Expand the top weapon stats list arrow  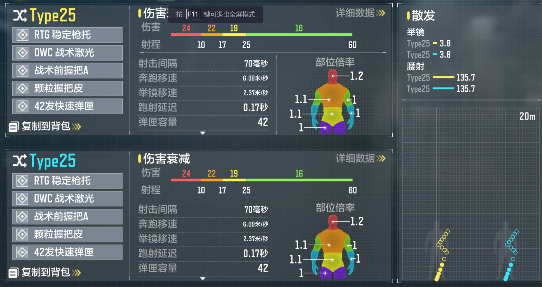click(203, 133)
